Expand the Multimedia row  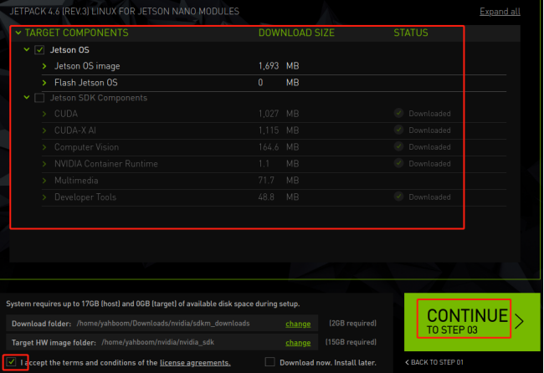(x=44, y=181)
